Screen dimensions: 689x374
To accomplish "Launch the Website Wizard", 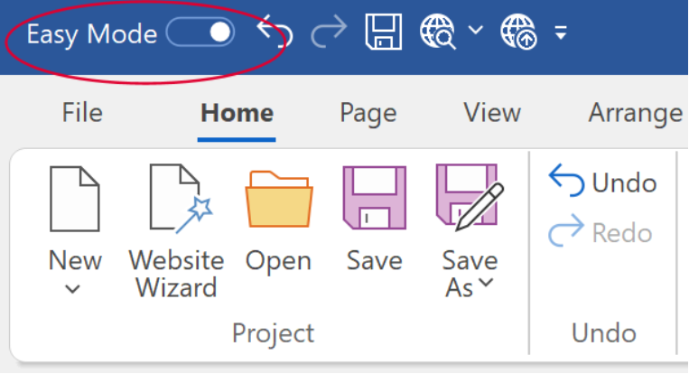I will click(x=177, y=230).
